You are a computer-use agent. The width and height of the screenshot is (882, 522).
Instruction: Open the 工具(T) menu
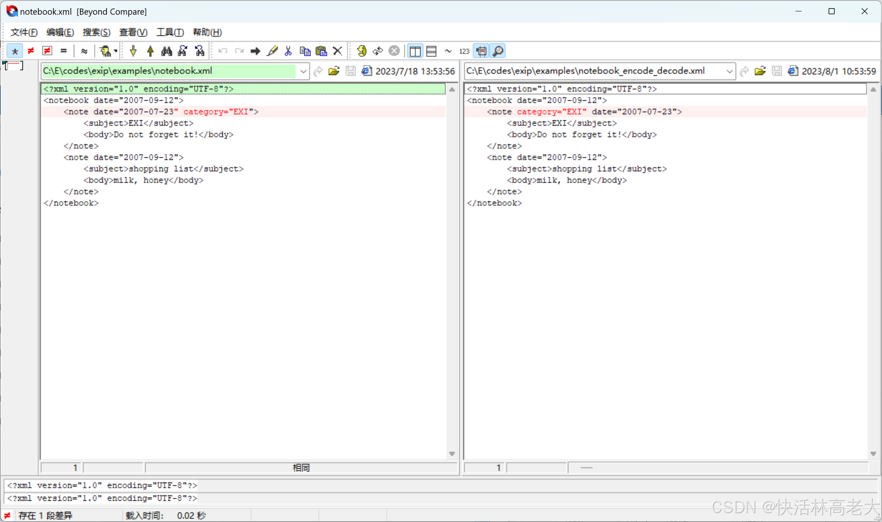tap(170, 32)
